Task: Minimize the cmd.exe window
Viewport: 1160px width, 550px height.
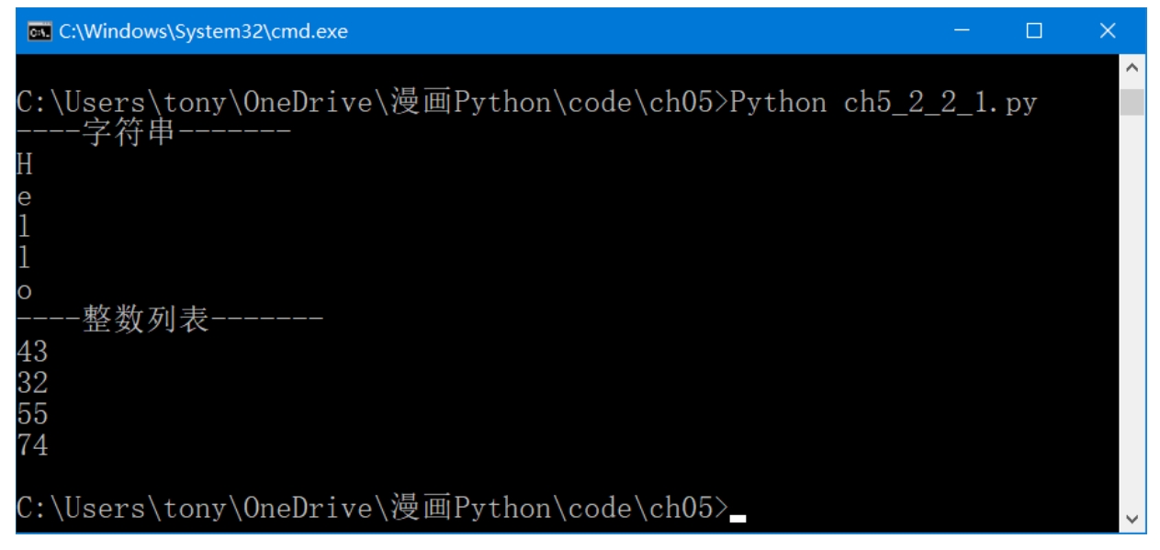Action: point(962,31)
